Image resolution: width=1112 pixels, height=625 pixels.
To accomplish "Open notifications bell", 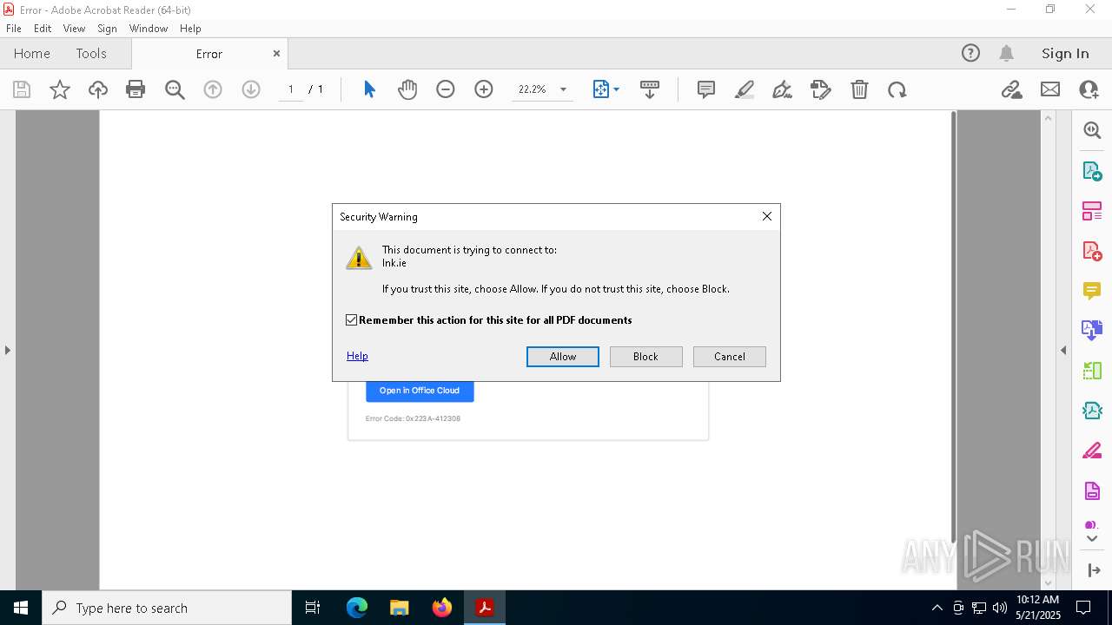I will [1007, 53].
